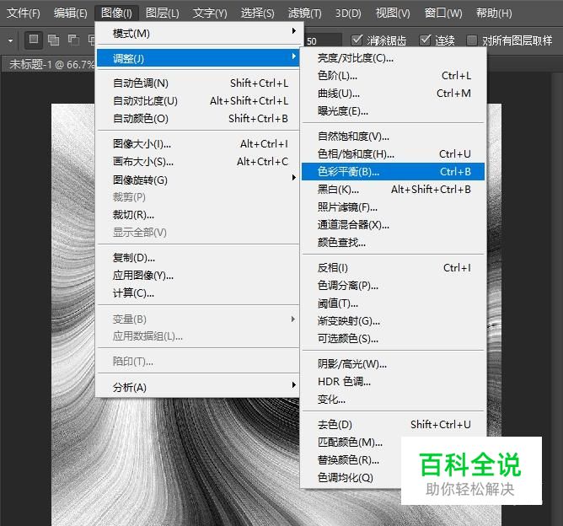Screen dimensions: 563x526
Task: Choose 计算(C)... menu item
Action: point(198,293)
